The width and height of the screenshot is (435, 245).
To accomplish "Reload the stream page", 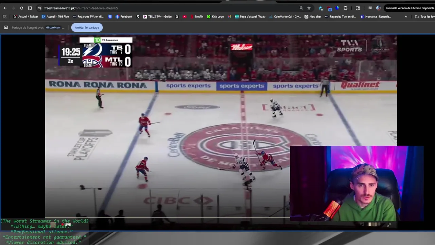I will pos(21,8).
